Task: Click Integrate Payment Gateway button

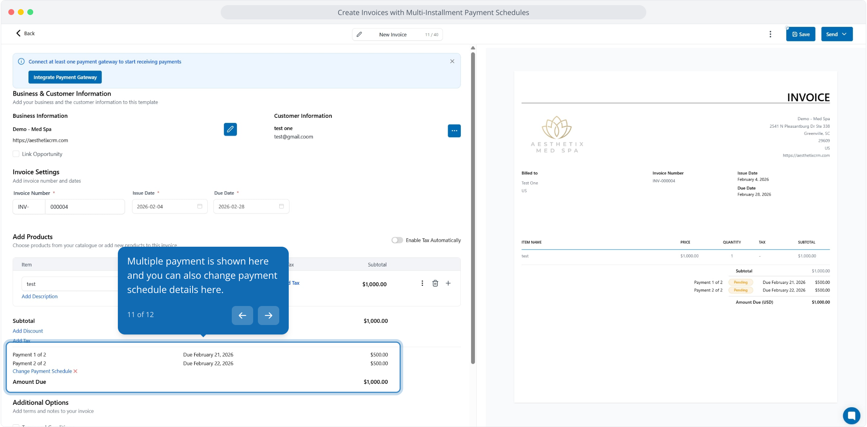Action: click(x=65, y=77)
